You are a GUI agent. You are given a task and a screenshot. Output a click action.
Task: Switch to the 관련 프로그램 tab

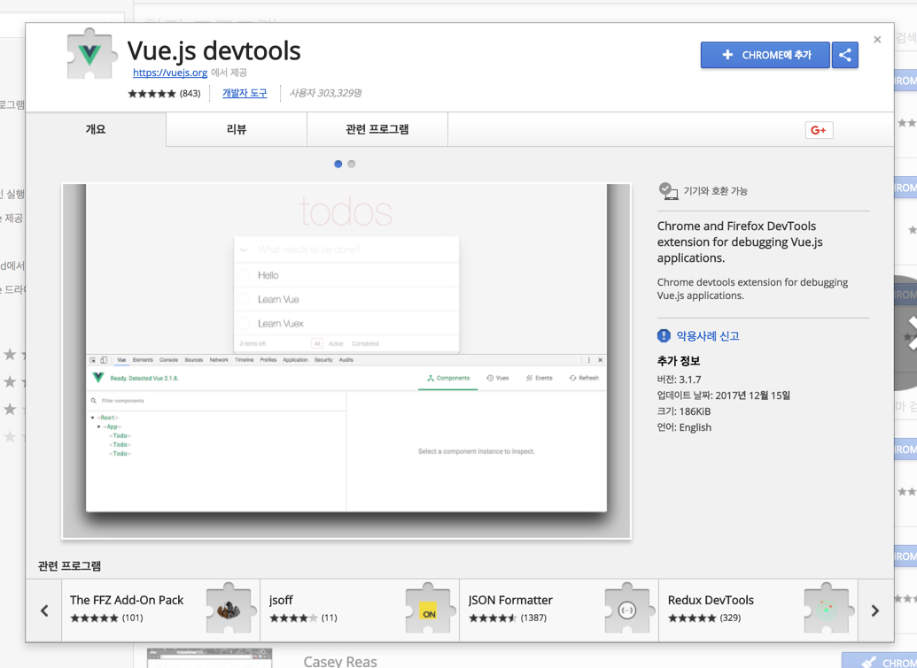pos(377,129)
